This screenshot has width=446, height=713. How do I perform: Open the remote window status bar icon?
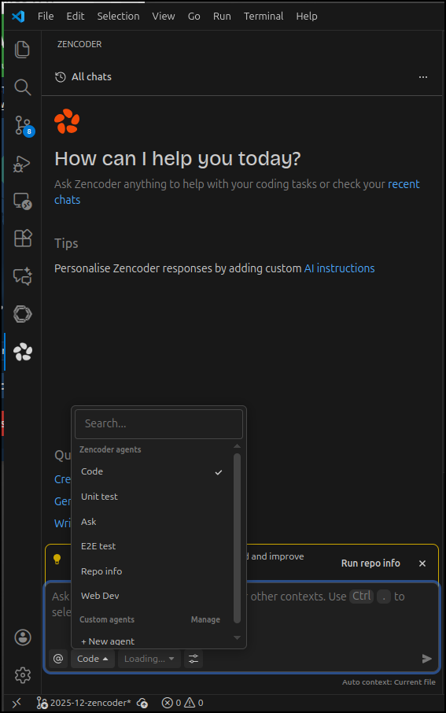point(17,703)
